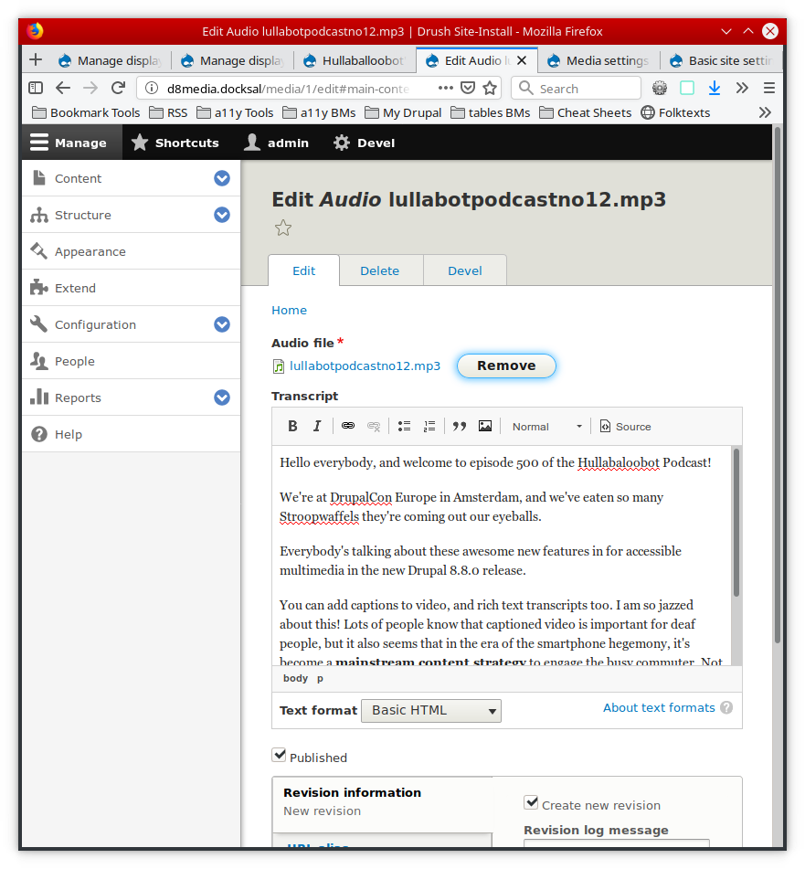Switch to the Basic site settings browser tab
Screen dimensions: 805x869
tap(721, 60)
